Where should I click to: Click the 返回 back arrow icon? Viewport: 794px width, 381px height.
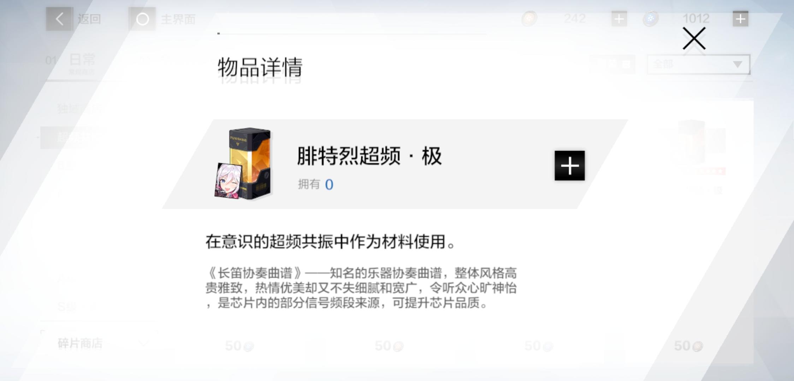click(x=59, y=19)
